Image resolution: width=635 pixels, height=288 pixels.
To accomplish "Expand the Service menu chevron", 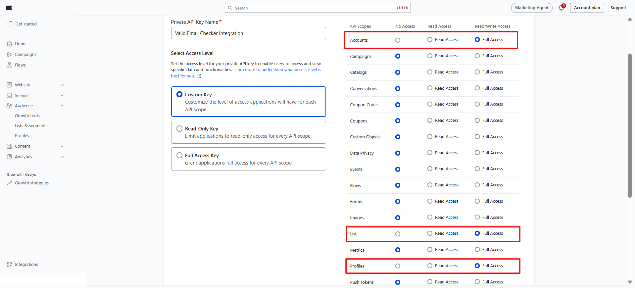I will (62, 95).
